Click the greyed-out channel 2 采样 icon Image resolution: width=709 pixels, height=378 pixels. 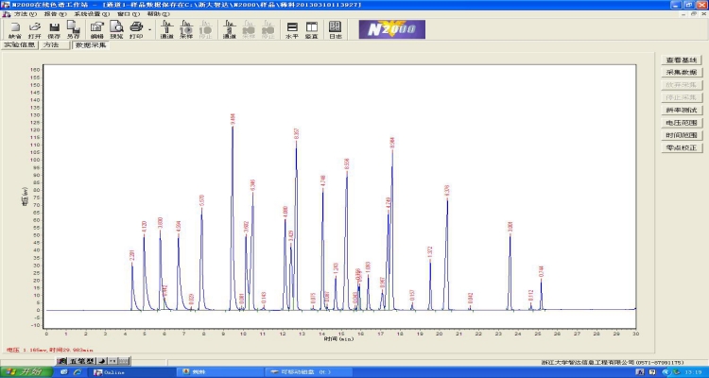tap(249, 29)
